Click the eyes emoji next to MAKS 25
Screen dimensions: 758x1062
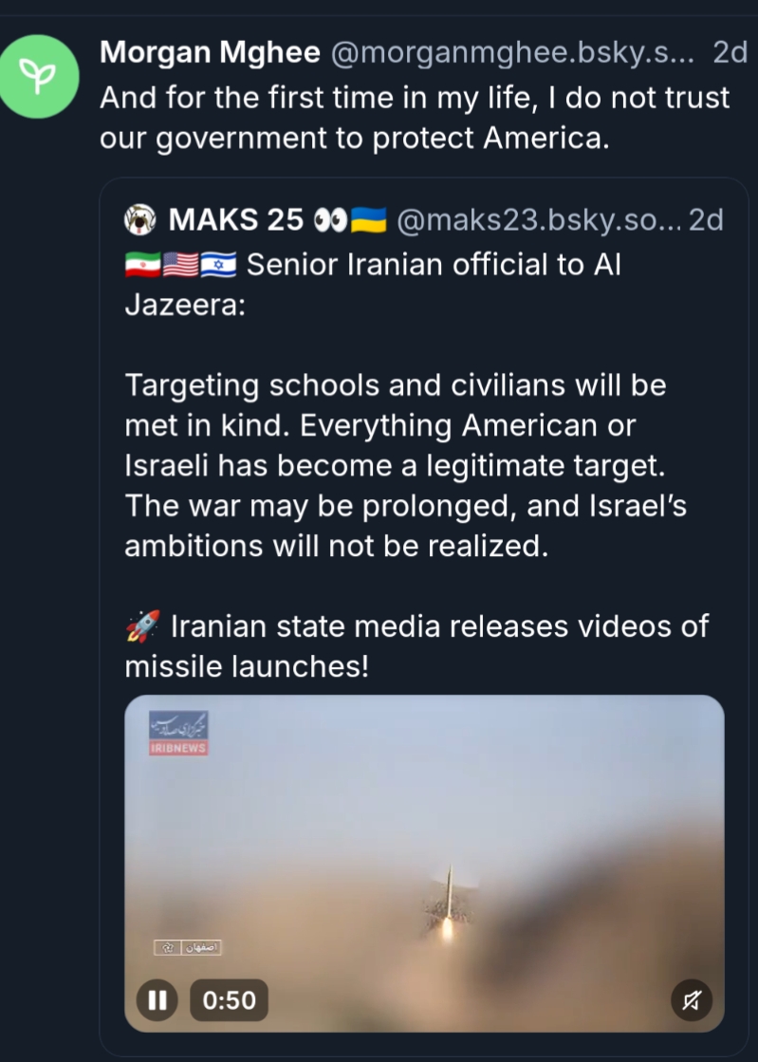328,220
